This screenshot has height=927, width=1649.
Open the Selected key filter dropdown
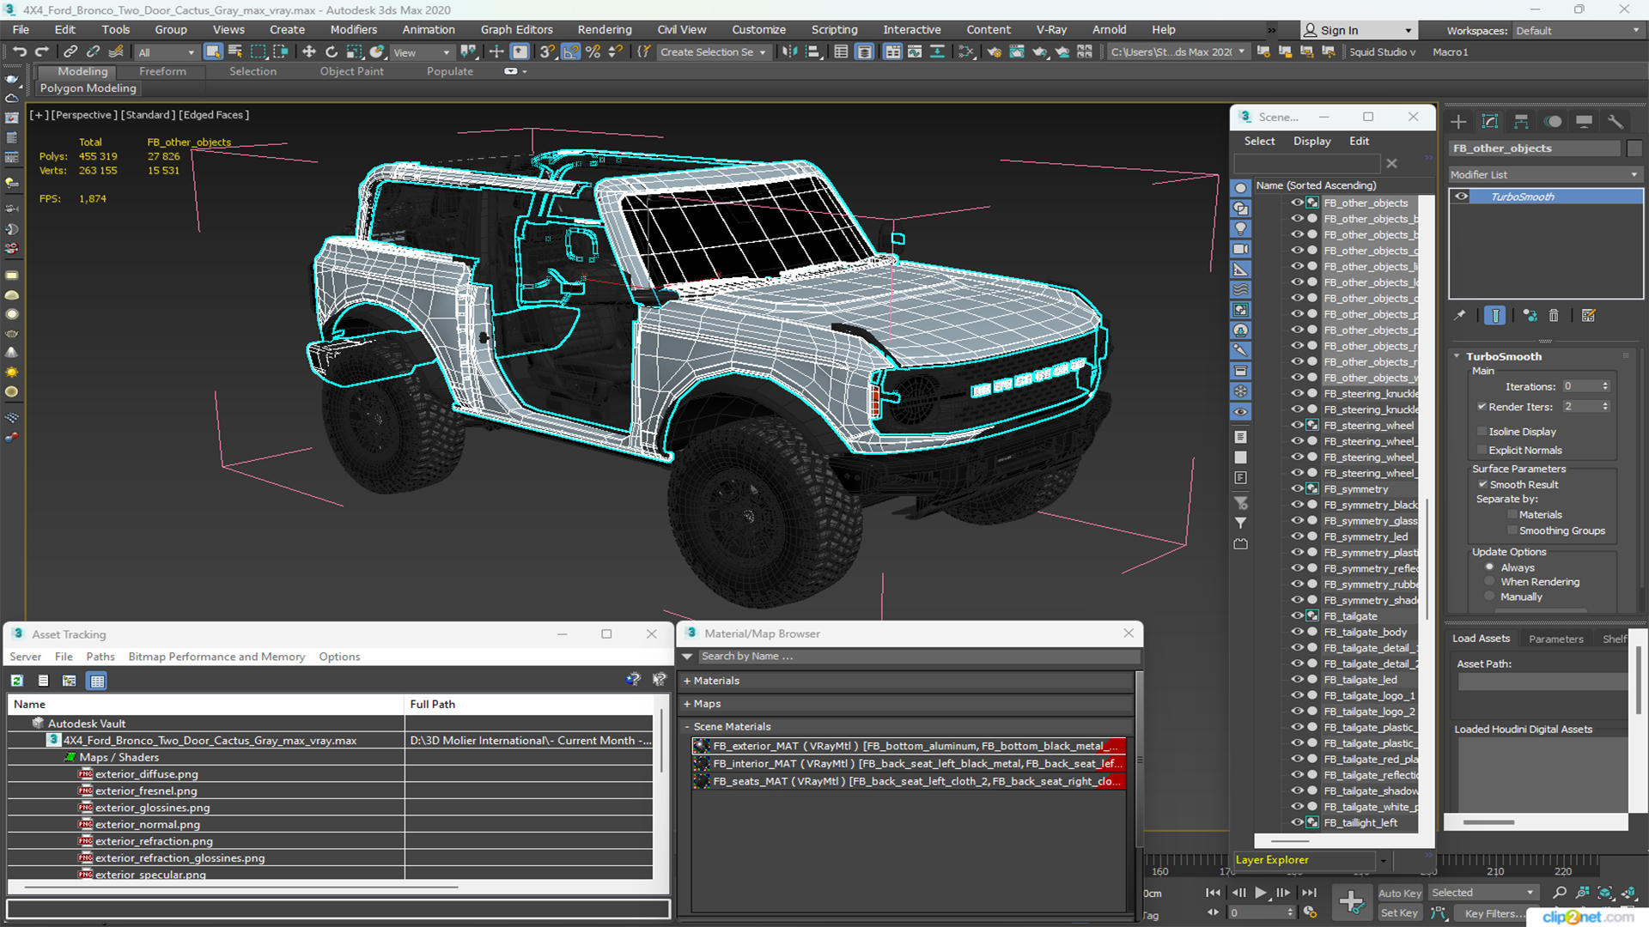pyautogui.click(x=1483, y=894)
